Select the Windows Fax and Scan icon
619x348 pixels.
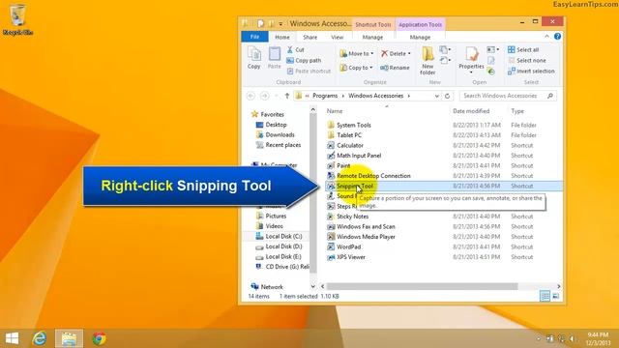click(x=331, y=227)
